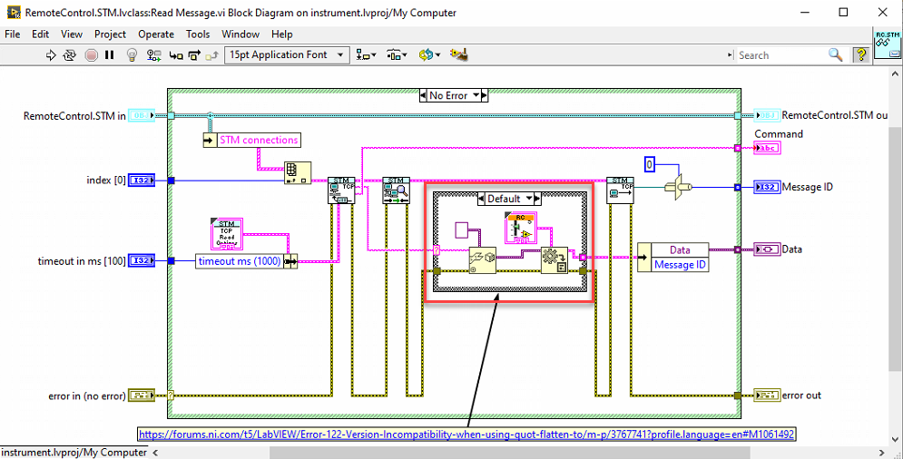This screenshot has height=459, width=903.
Task: Toggle the Context Help question mark button
Action: (861, 54)
